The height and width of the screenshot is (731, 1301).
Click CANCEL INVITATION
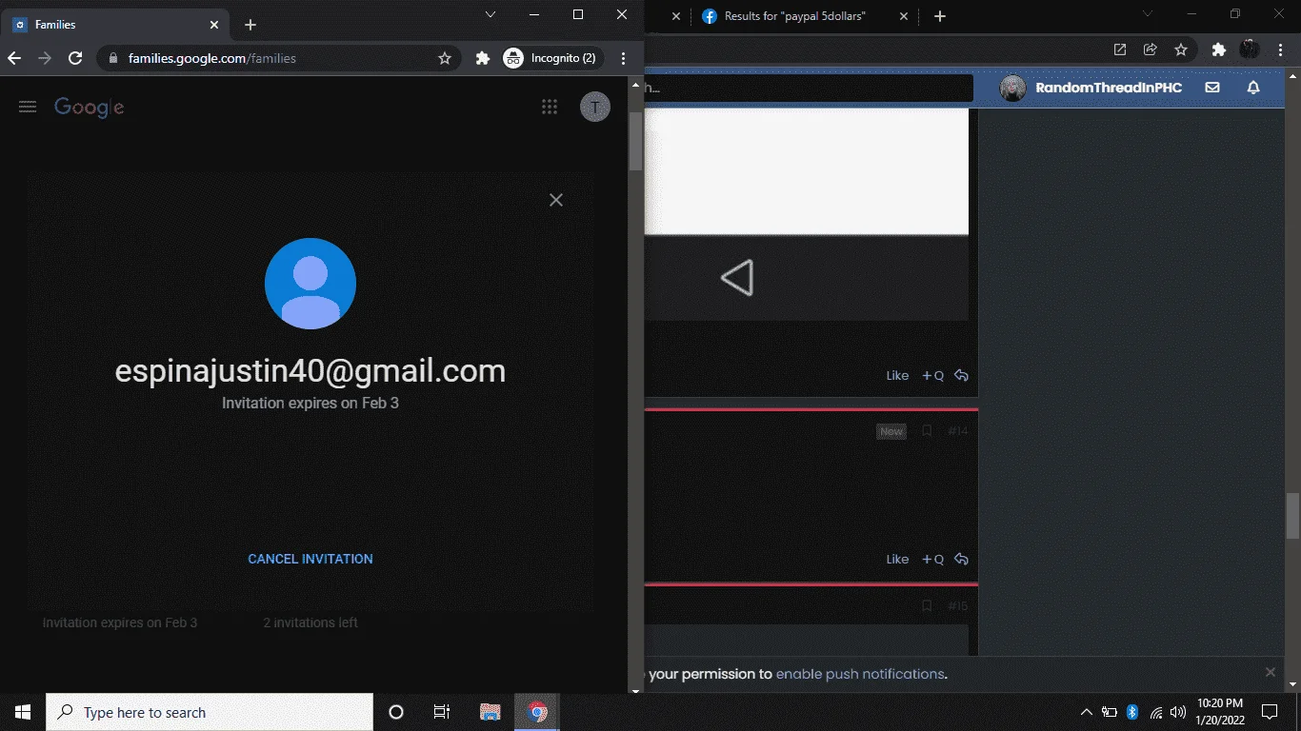(310, 559)
